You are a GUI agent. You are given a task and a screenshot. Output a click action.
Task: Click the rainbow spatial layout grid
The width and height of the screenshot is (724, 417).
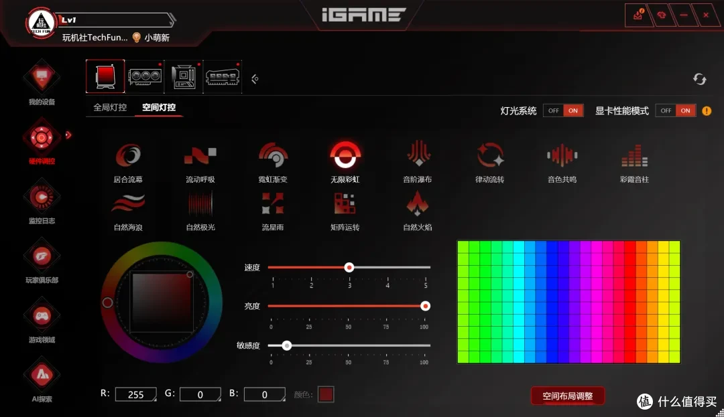click(x=568, y=302)
